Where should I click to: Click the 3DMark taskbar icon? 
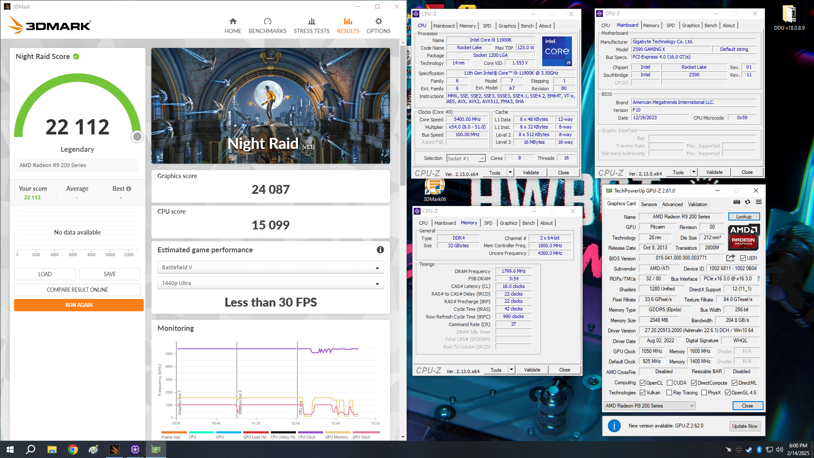coord(114,450)
